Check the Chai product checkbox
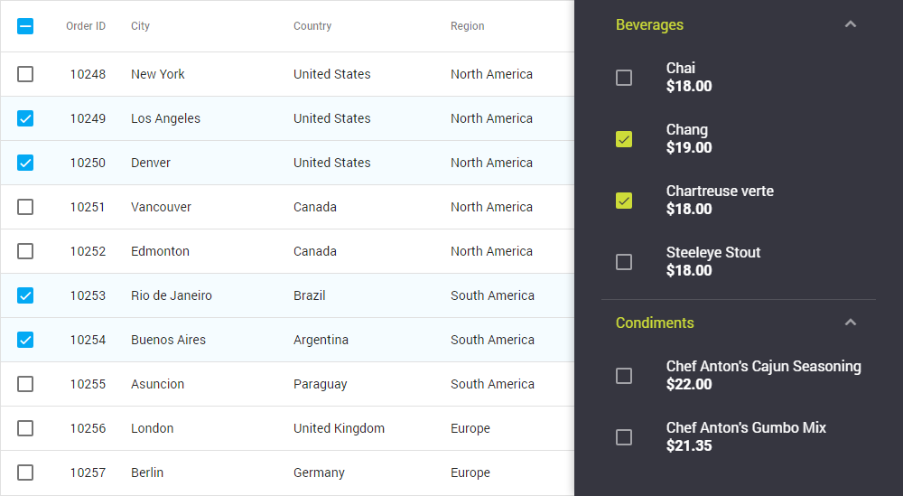Viewport: 903px width, 496px height. (624, 78)
